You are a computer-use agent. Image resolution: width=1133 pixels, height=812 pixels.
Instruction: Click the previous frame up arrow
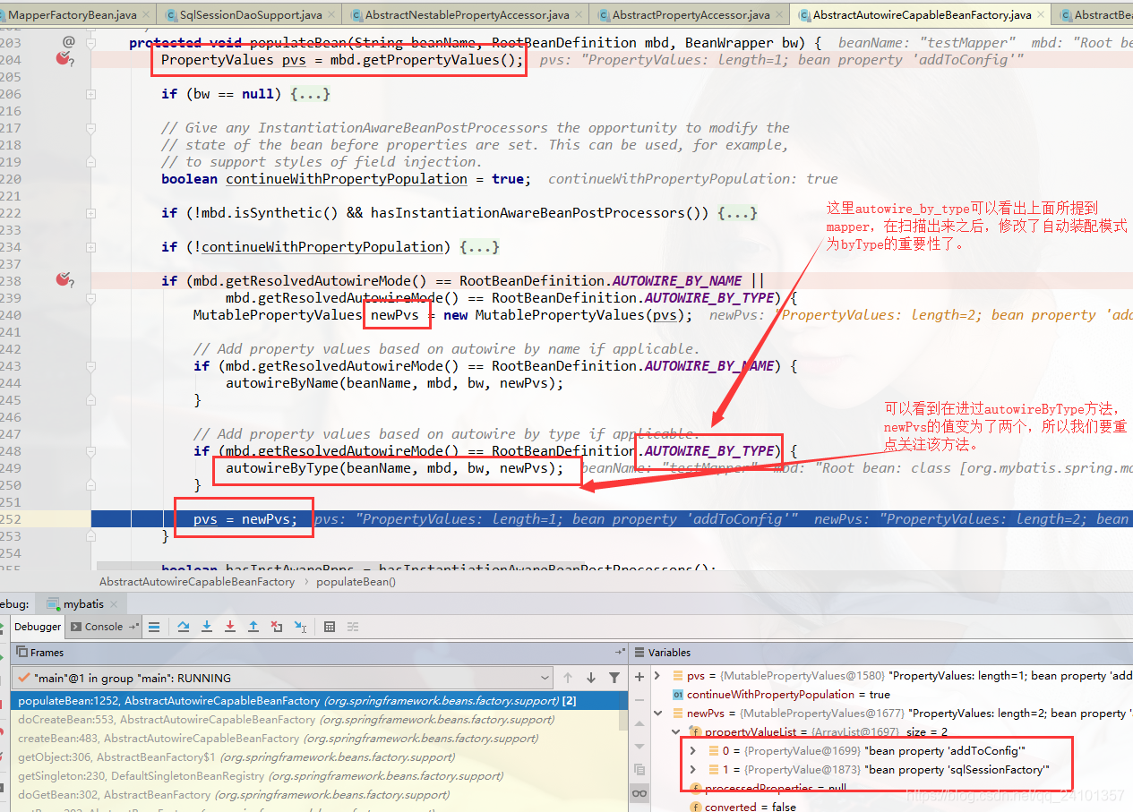point(568,678)
